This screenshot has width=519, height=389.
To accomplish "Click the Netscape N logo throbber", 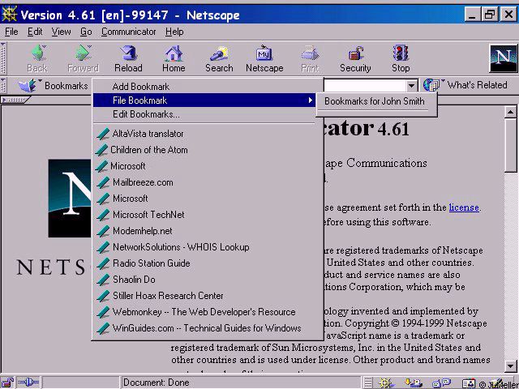I will (503, 58).
